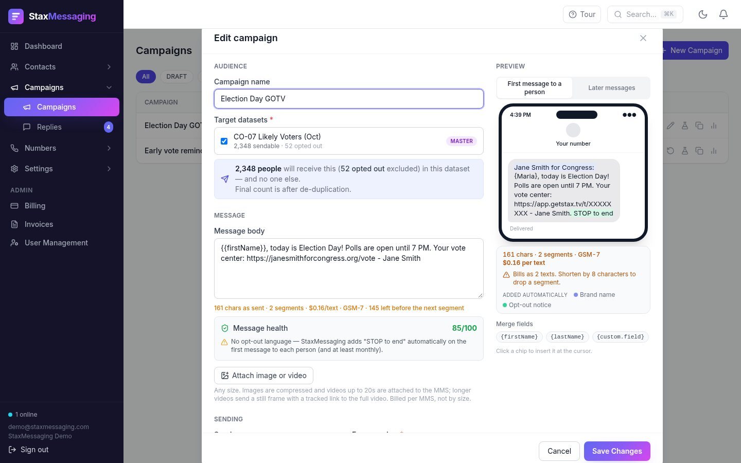Click into the Message body textarea

349,269
